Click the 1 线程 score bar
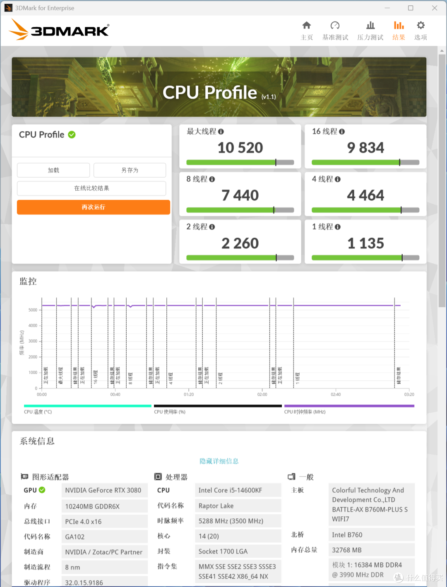The image size is (447, 587). [365, 258]
